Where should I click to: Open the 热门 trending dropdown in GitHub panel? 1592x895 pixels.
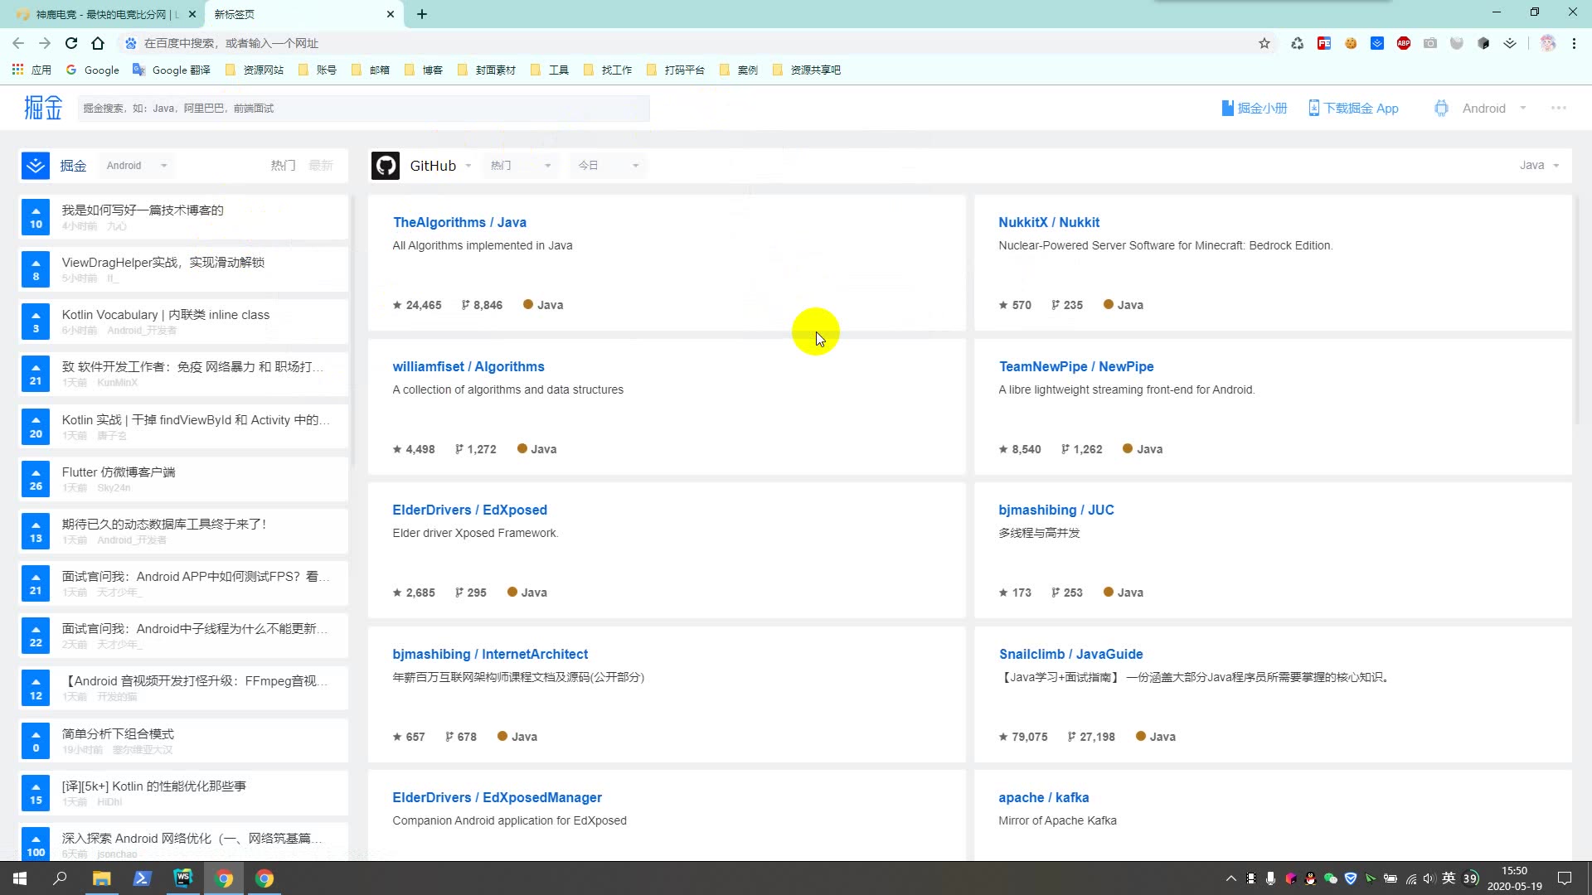point(521,166)
